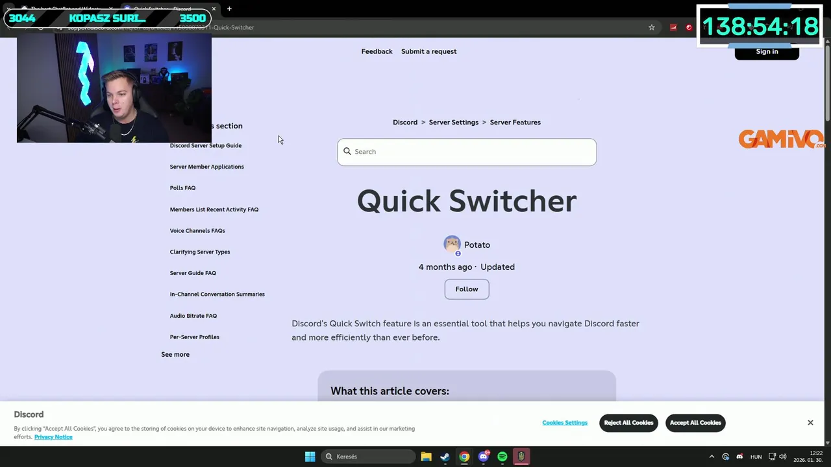The width and height of the screenshot is (831, 467).
Task: Follow this Quick Switcher article
Action: (x=467, y=289)
